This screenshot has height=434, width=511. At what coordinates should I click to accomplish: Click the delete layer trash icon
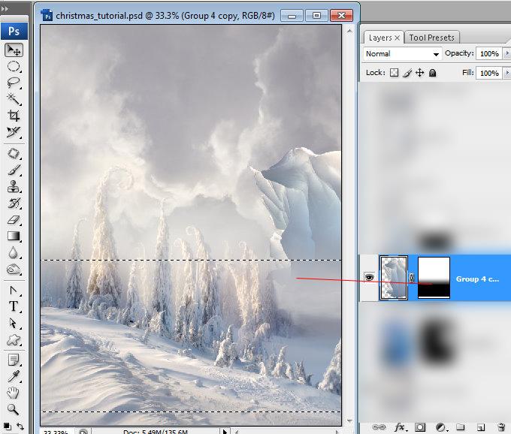click(x=500, y=426)
